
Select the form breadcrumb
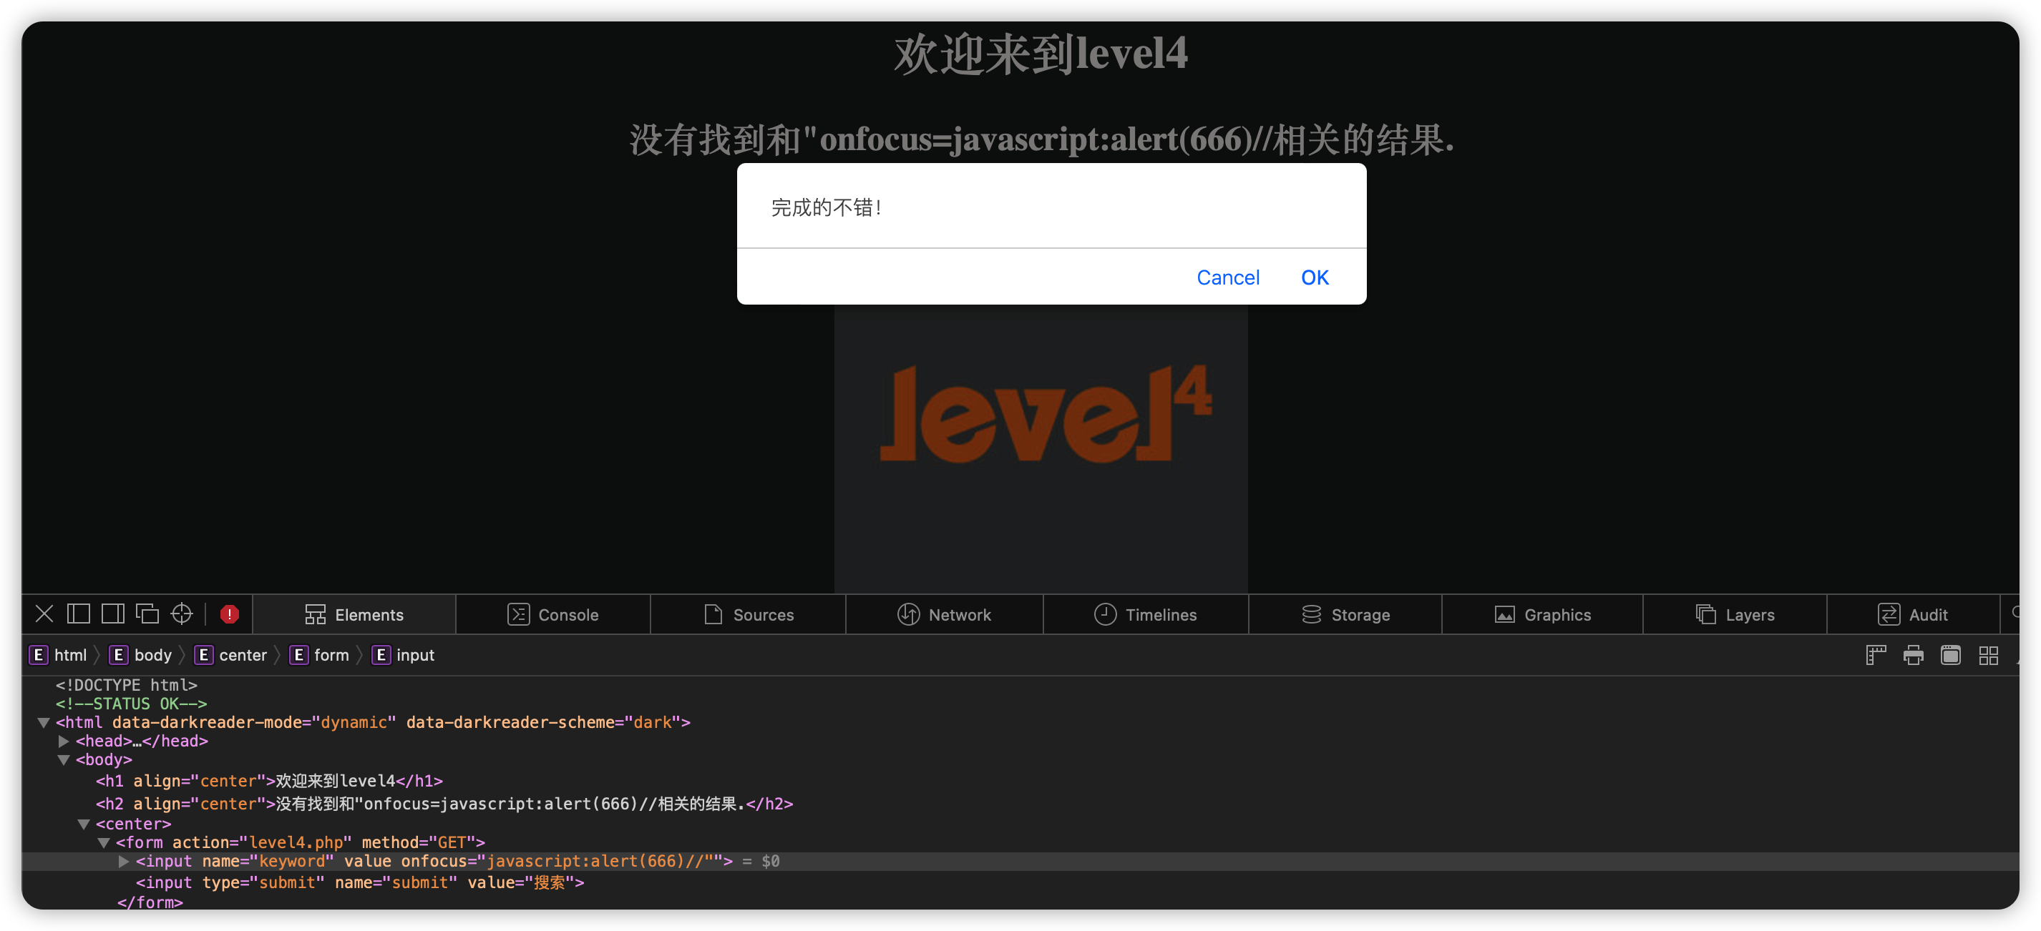click(x=320, y=655)
